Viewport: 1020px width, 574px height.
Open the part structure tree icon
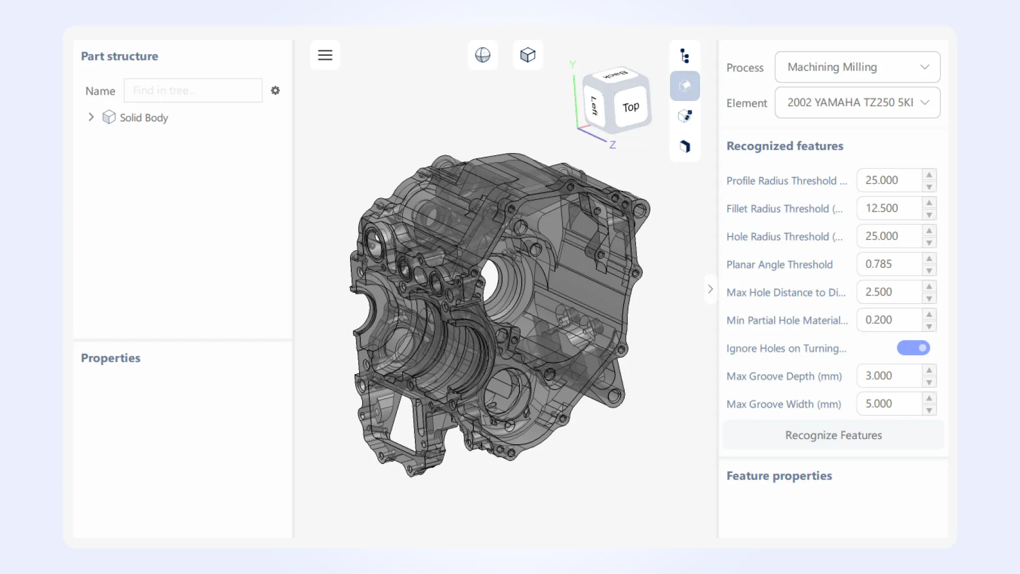(x=685, y=55)
